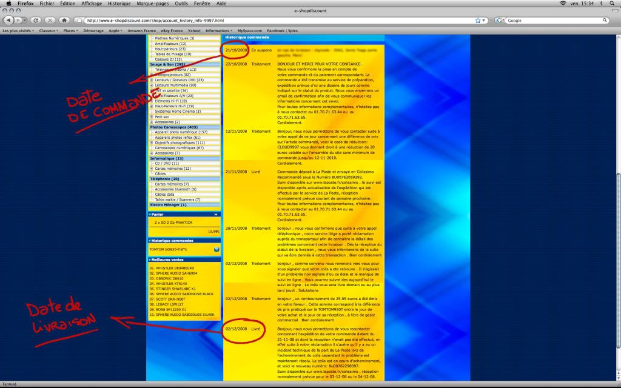Open the Classeur bookmarks folder dropdown
Screen dimensions: 621x388
[x=49, y=30]
